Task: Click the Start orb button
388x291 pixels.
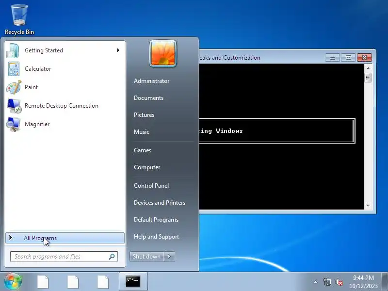Action: [x=13, y=281]
